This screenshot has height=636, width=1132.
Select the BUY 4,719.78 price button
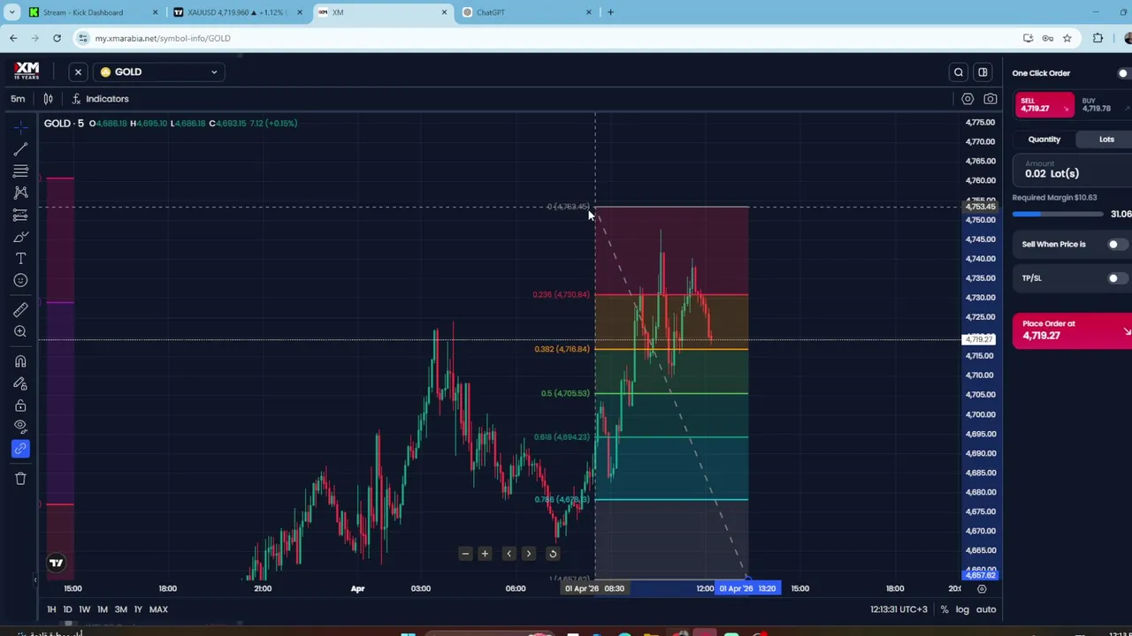point(1104,105)
